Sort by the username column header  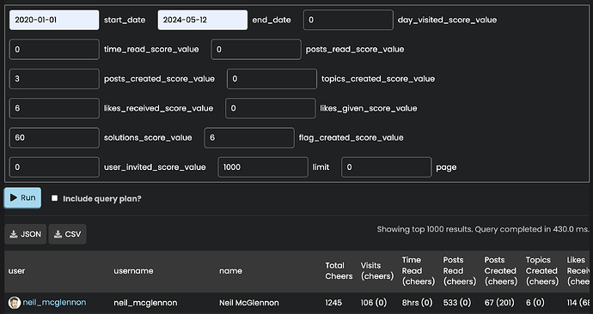coord(133,271)
